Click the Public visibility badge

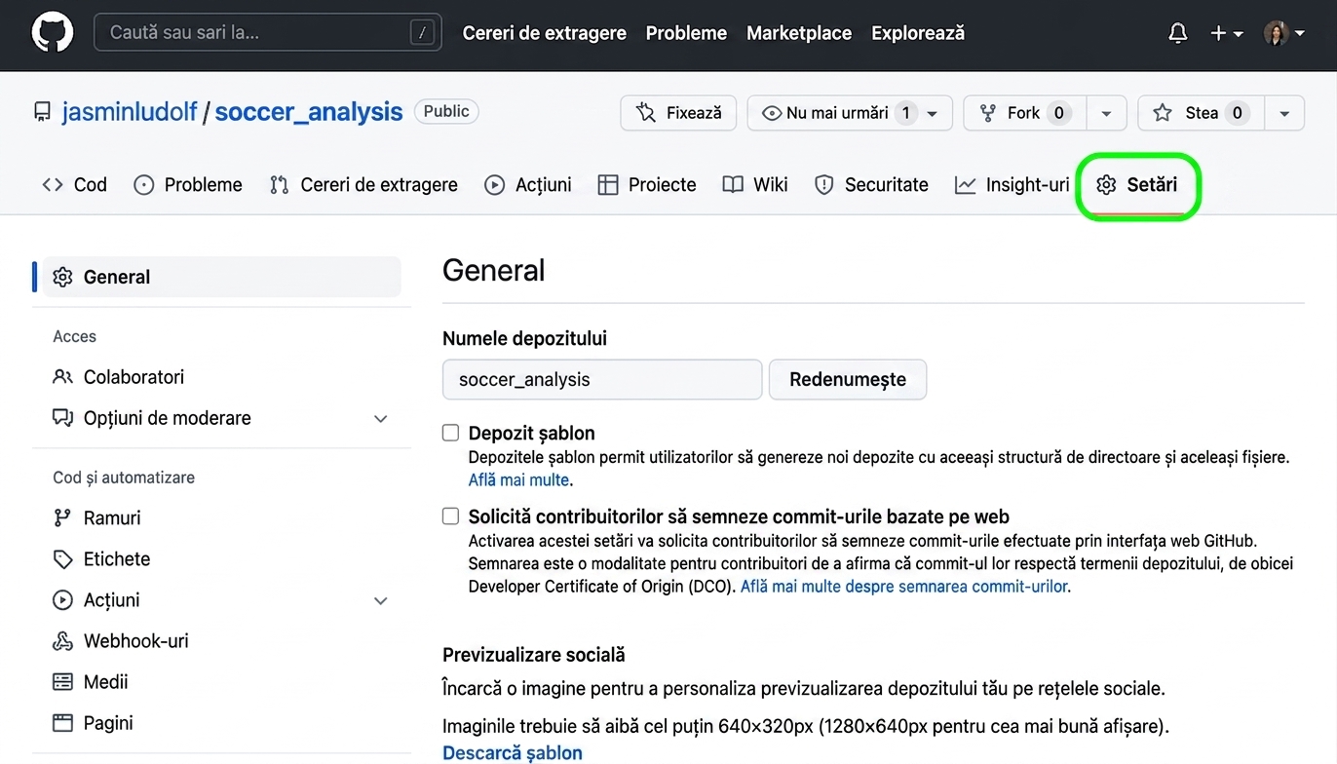click(446, 111)
